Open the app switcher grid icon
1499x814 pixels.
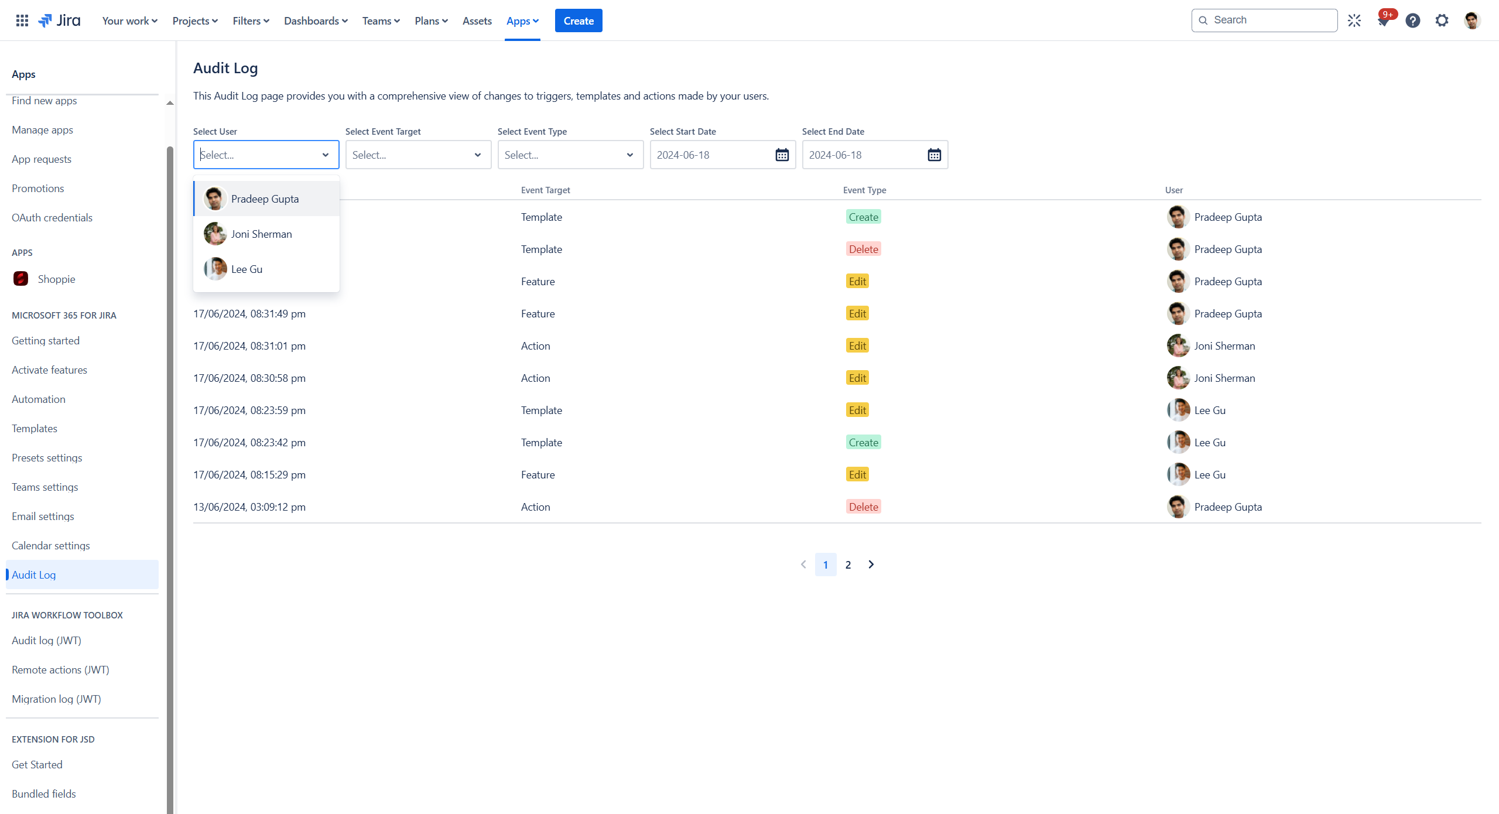click(22, 20)
